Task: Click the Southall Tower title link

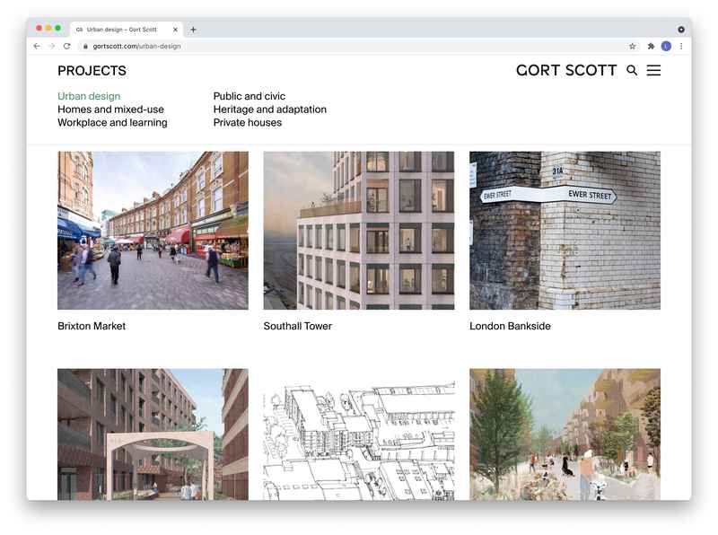Action: click(298, 326)
